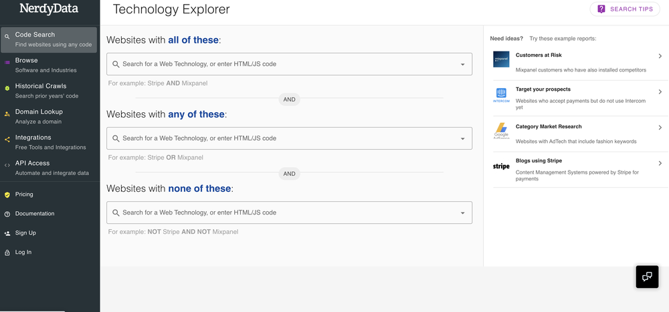This screenshot has width=669, height=312.
Task: Click the Integrations share icon
Action: tap(7, 140)
